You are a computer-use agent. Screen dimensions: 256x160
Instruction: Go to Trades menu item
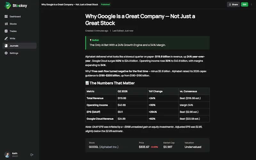(20, 31)
